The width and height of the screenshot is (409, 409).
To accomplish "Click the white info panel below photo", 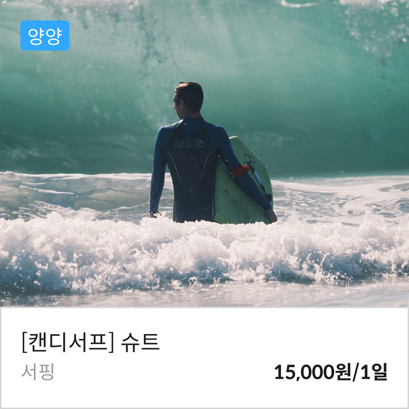I will pyautogui.click(x=204, y=357).
